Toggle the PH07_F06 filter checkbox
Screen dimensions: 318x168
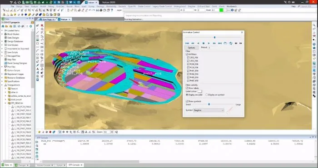[x=189, y=81]
